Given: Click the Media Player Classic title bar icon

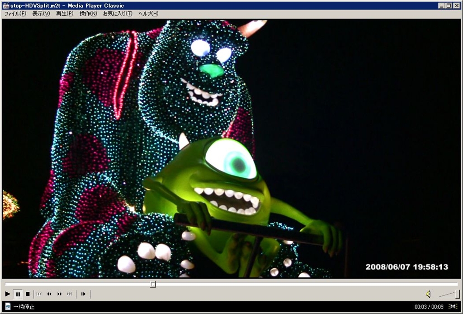Looking at the screenshot, I should [x=6, y=5].
